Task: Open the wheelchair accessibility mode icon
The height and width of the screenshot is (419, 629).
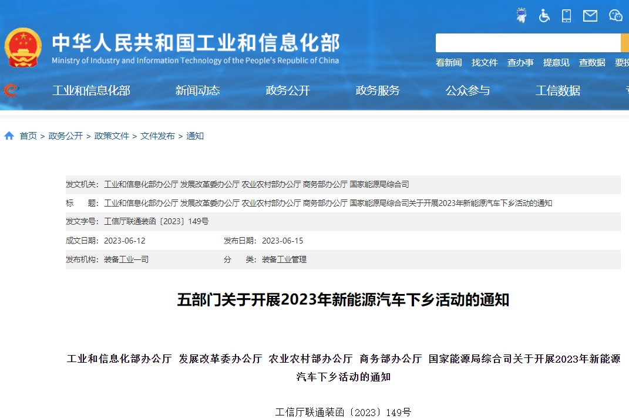Action: [x=544, y=16]
